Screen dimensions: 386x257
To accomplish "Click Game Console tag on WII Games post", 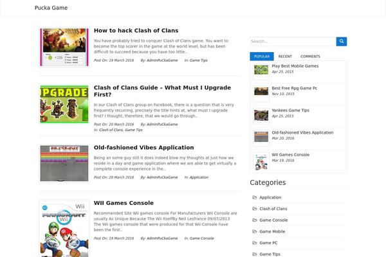I will click(201, 238).
